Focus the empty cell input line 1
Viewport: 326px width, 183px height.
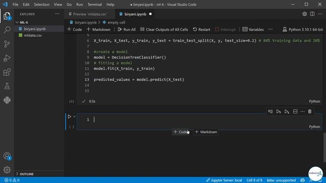pyautogui.click(x=199, y=119)
